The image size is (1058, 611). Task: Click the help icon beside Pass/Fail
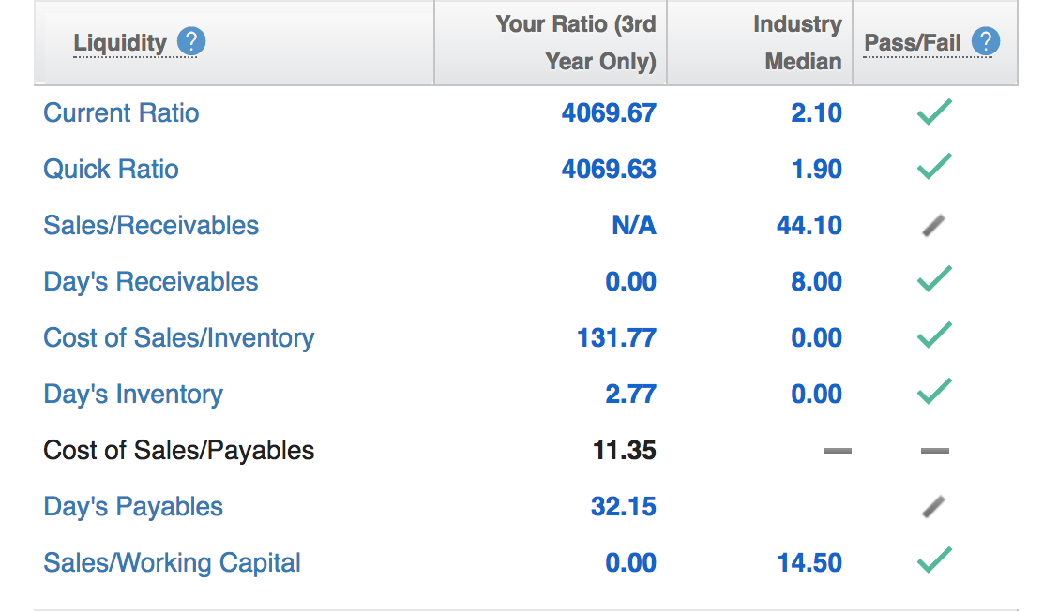(x=986, y=42)
